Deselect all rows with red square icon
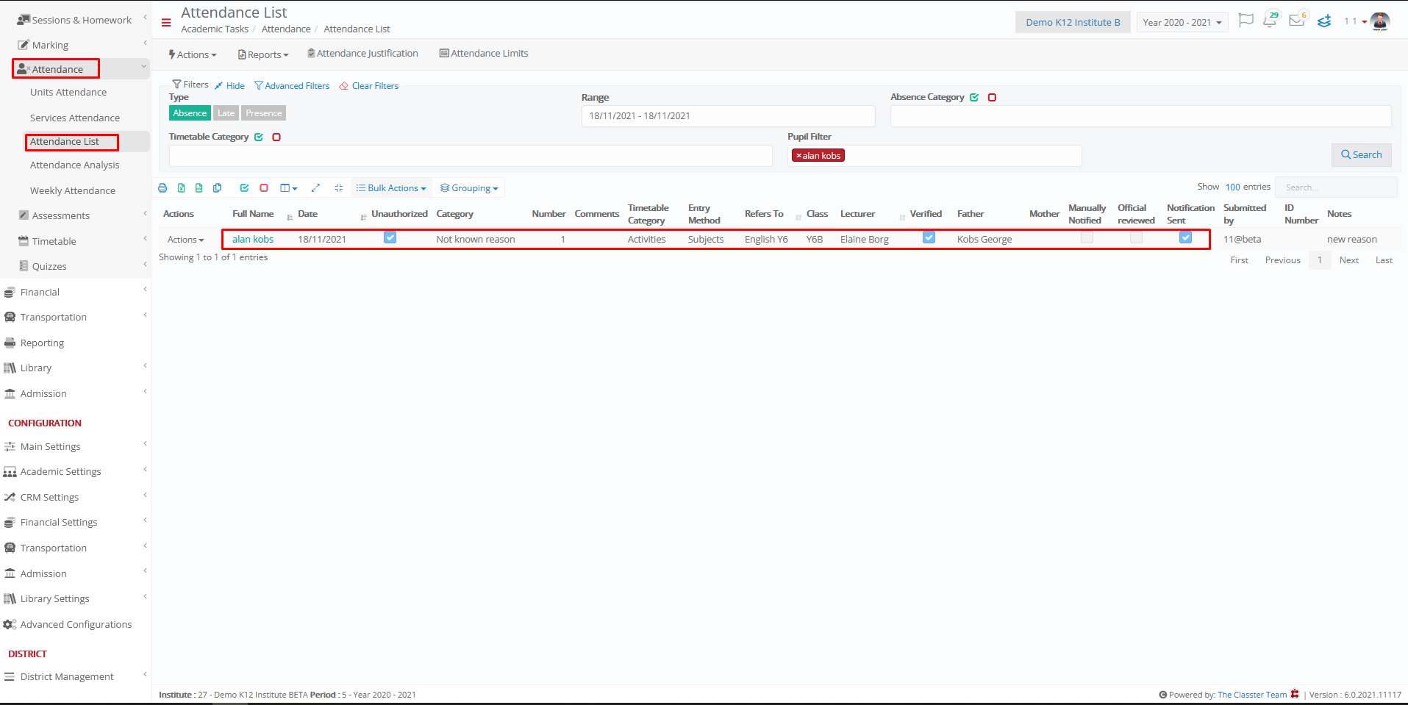1408x705 pixels. [264, 188]
